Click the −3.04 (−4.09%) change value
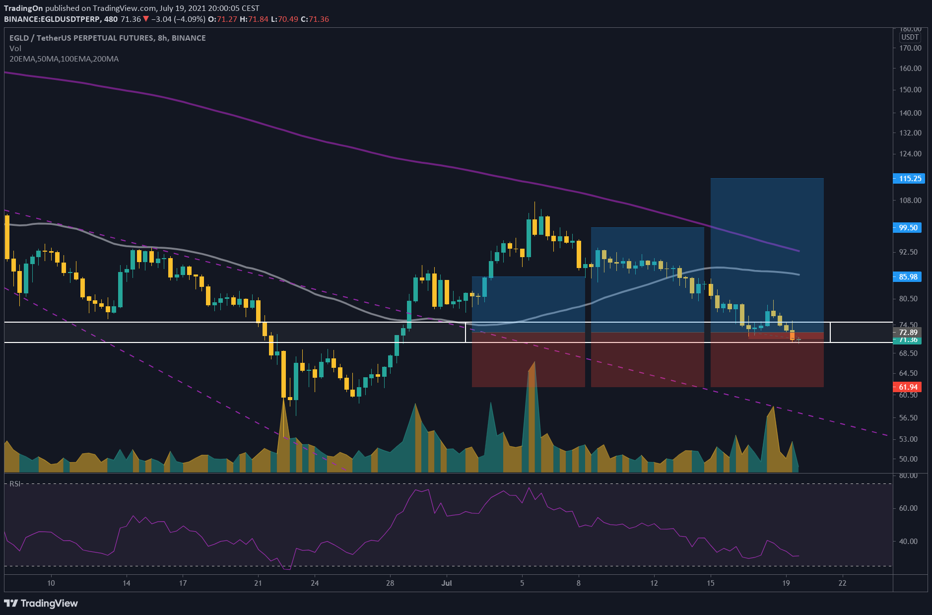Screen dimensions: 932x615 pos(178,19)
